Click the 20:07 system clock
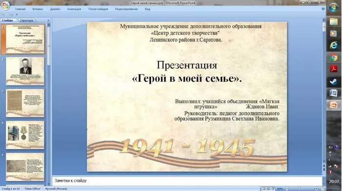Viewport: 342px width, 191px height. point(334,182)
